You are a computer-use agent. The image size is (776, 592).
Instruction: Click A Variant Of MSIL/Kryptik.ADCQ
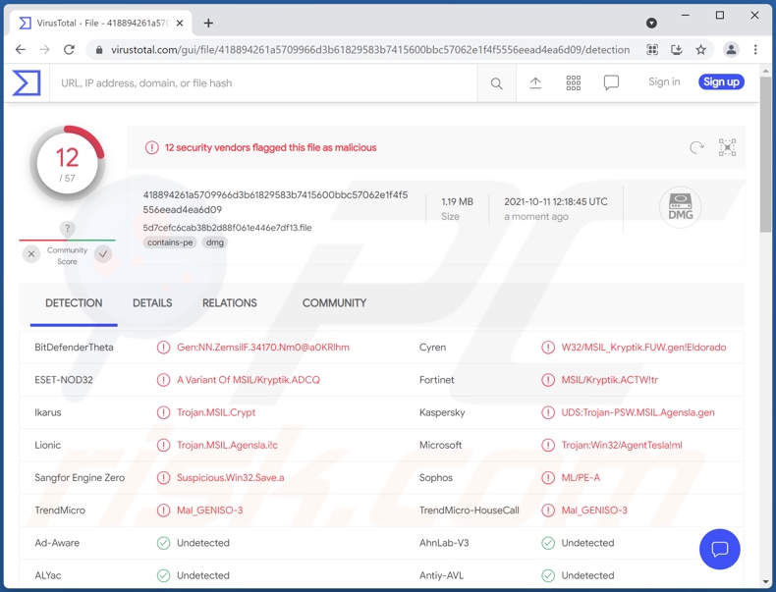tap(249, 380)
